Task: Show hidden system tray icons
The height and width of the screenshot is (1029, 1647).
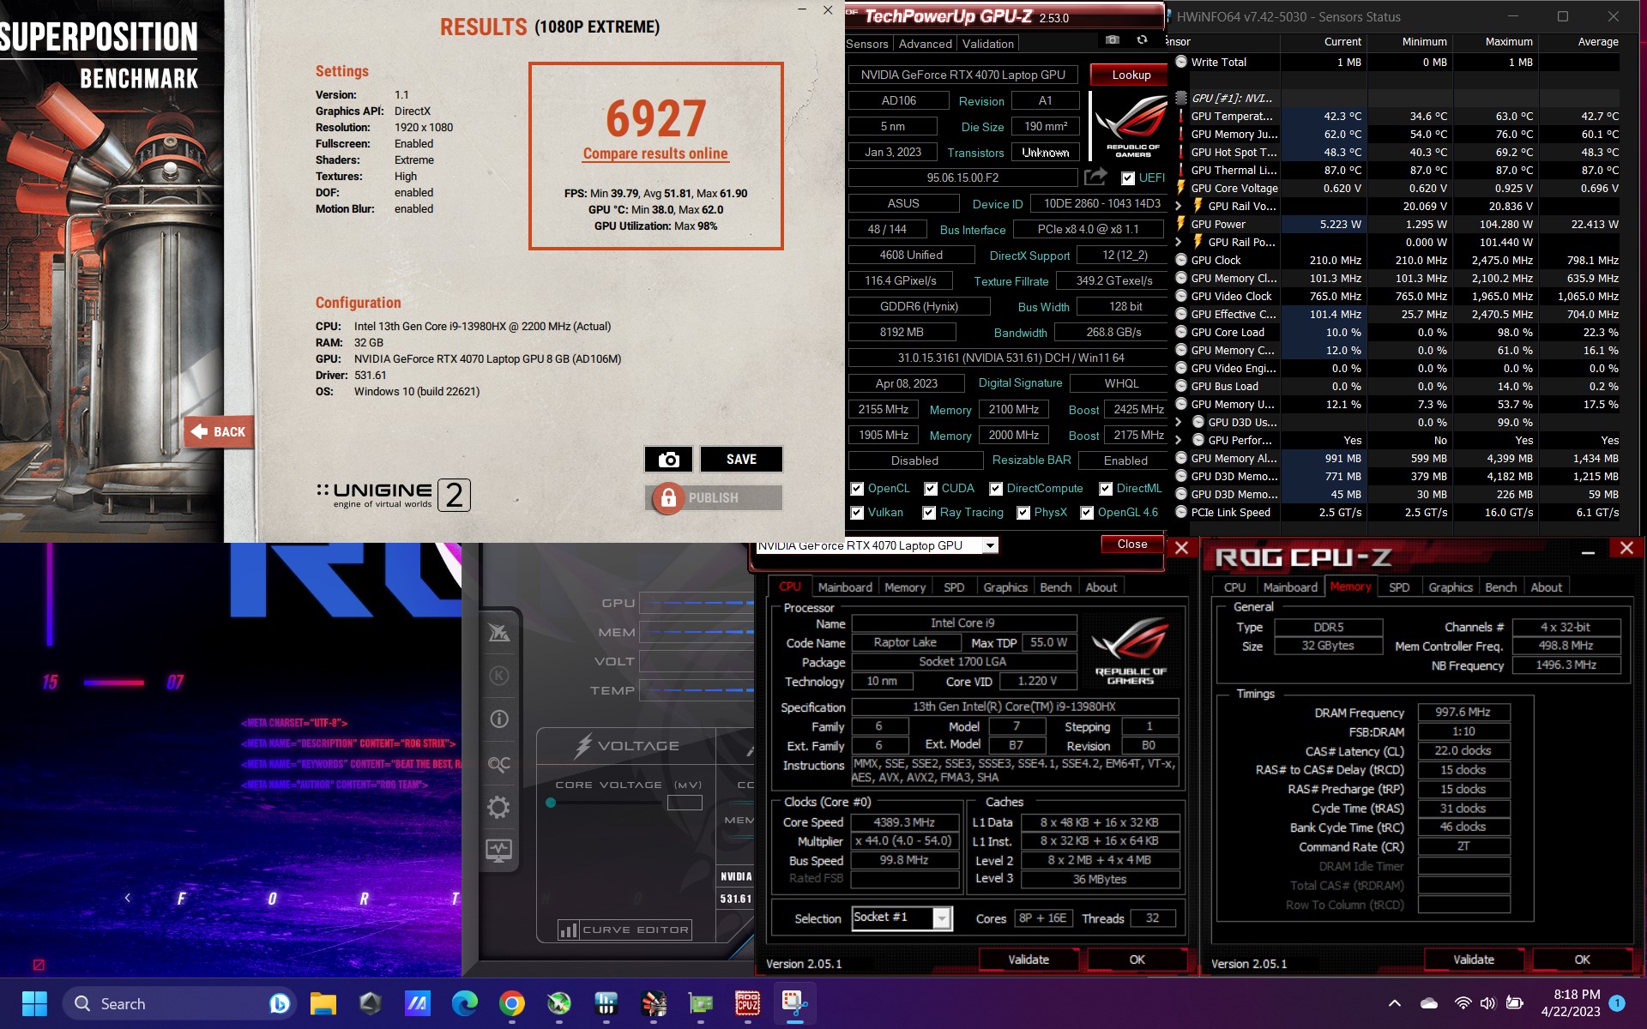Action: pos(1395,1003)
